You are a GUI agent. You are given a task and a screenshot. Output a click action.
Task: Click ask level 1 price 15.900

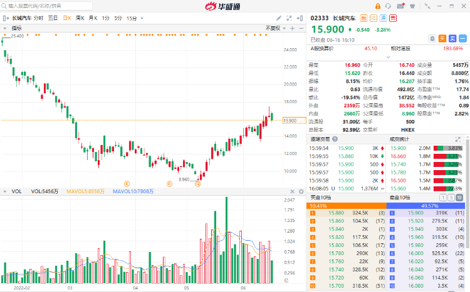click(x=415, y=213)
